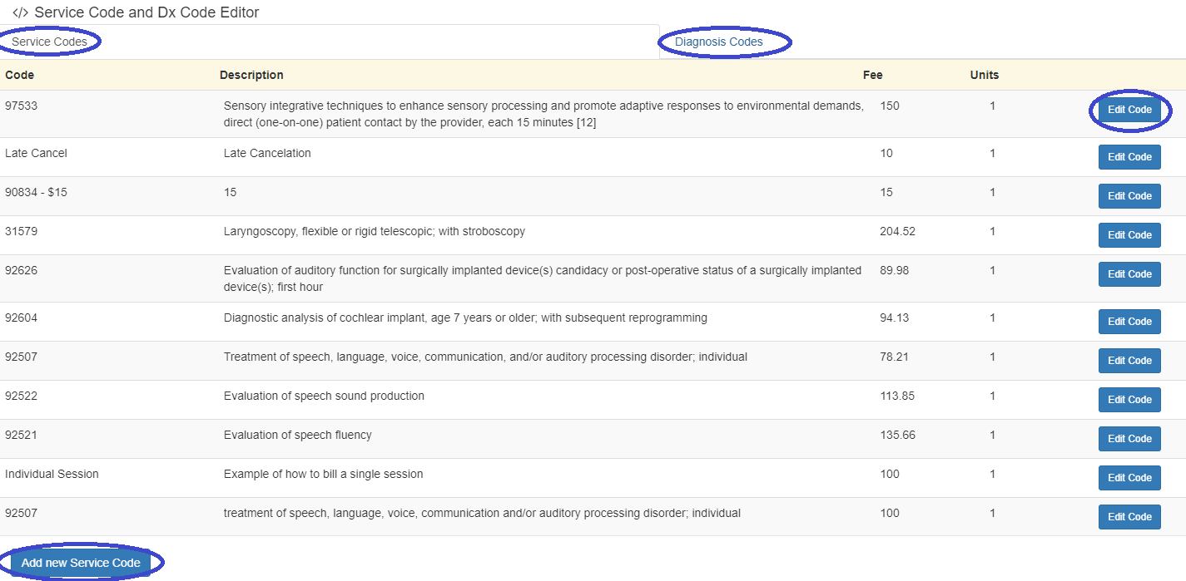Image resolution: width=1186 pixels, height=581 pixels.
Task: Click Add new Service Code button
Action: 81,563
